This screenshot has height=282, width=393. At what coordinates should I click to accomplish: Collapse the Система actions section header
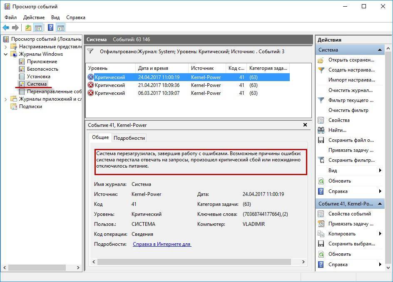(x=380, y=50)
